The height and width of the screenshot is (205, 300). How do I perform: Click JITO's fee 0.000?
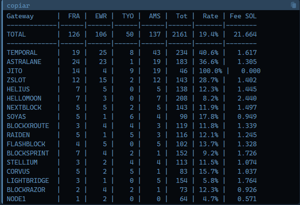tap(251, 71)
